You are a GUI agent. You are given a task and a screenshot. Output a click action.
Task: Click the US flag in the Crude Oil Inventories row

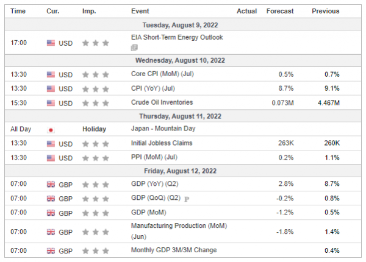(x=51, y=102)
